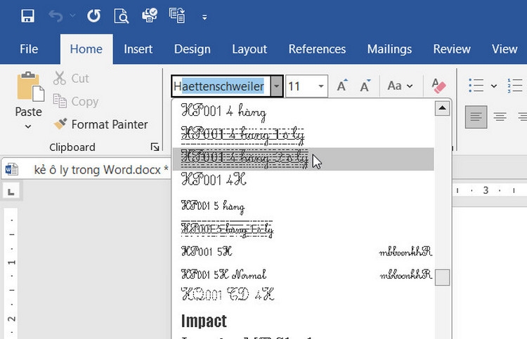Select font HP001 4 hàng

(303, 111)
